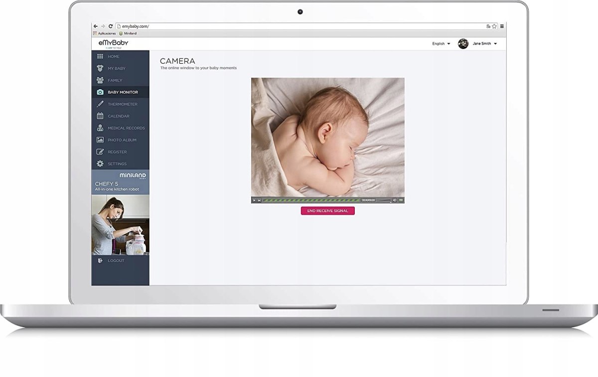Click the End Receive Signal button

click(x=327, y=211)
